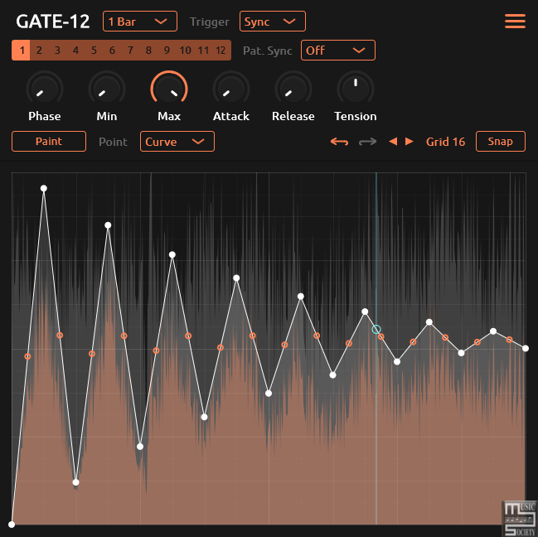
Task: Select pattern 7 tab
Action: coord(130,51)
